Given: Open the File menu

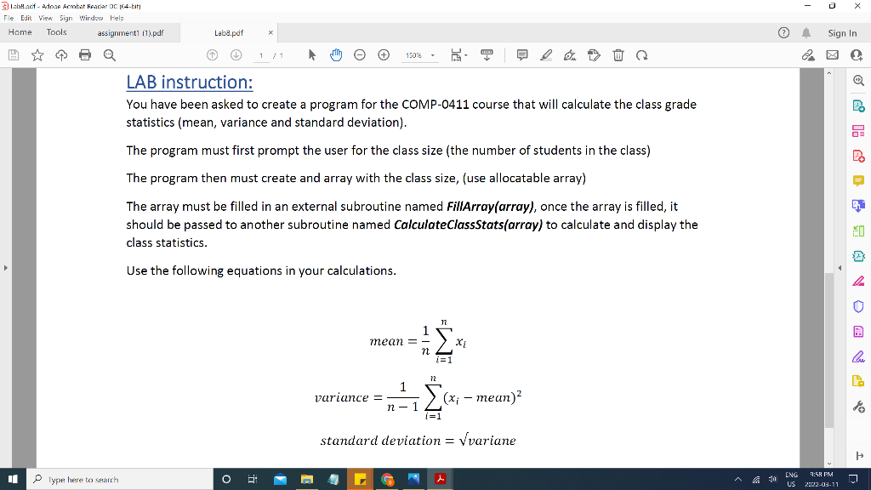Looking at the screenshot, I should 9,18.
